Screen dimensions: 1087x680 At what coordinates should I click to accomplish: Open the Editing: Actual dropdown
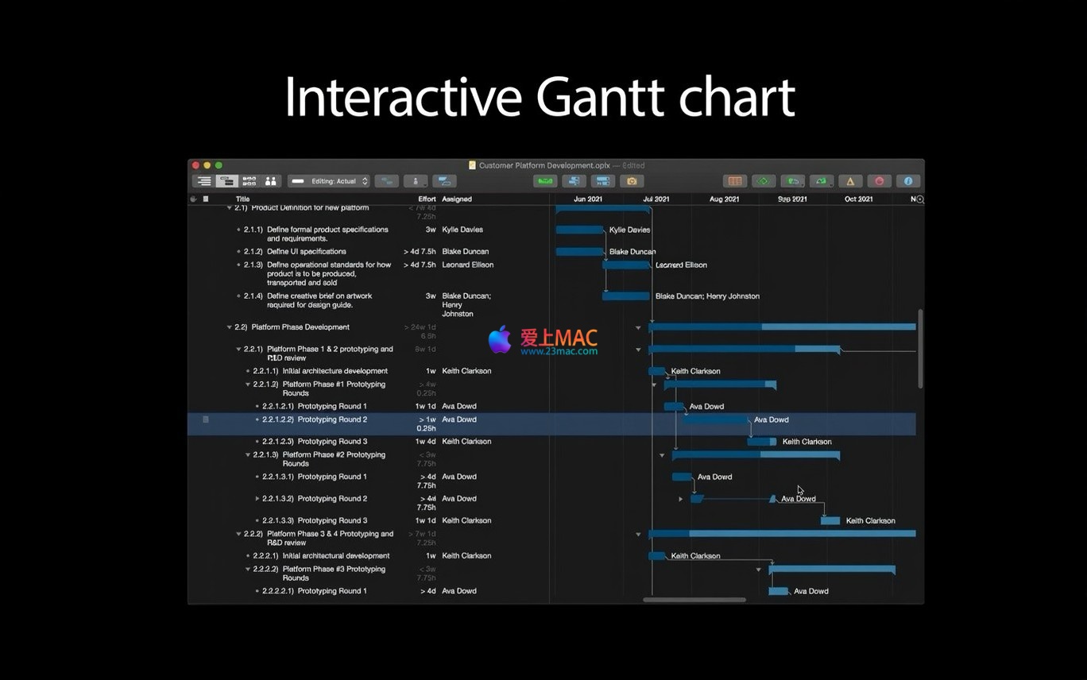329,181
